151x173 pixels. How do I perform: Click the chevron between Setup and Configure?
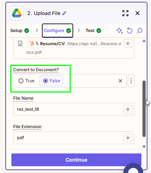[37, 31]
